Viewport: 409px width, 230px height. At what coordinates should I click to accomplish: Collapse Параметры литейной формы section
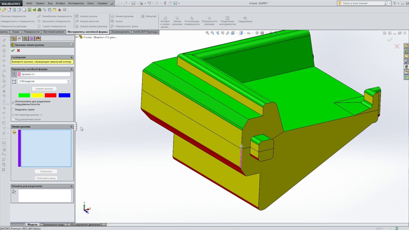point(72,69)
